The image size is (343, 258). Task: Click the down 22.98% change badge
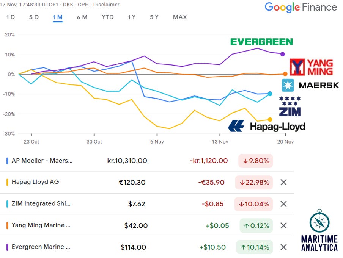tap(254, 182)
